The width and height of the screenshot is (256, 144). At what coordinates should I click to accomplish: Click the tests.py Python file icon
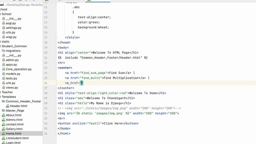pyautogui.click(x=4, y=78)
